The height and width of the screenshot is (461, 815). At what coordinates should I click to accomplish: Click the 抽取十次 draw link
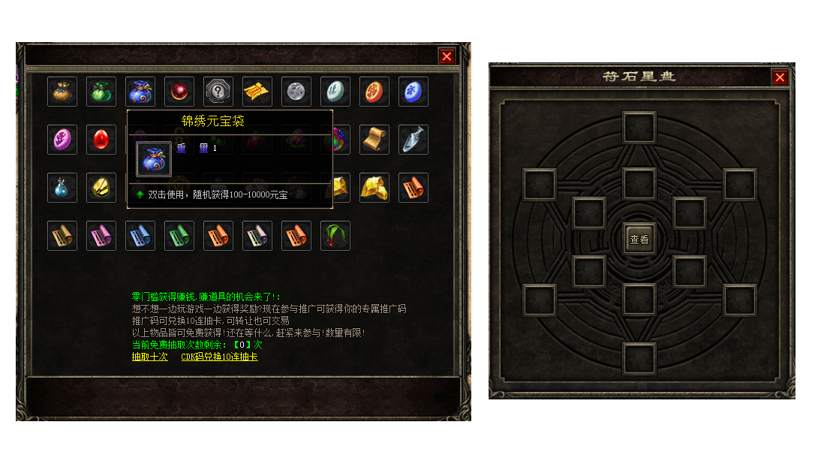[149, 357]
